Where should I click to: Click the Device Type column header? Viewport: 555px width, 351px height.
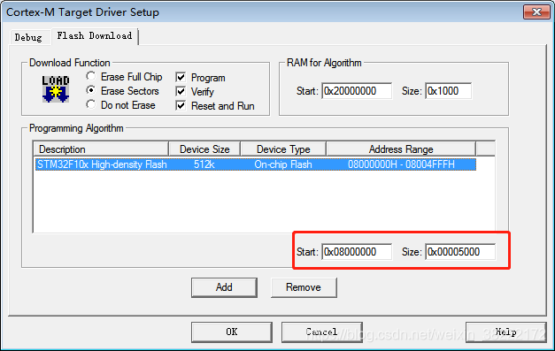(283, 149)
